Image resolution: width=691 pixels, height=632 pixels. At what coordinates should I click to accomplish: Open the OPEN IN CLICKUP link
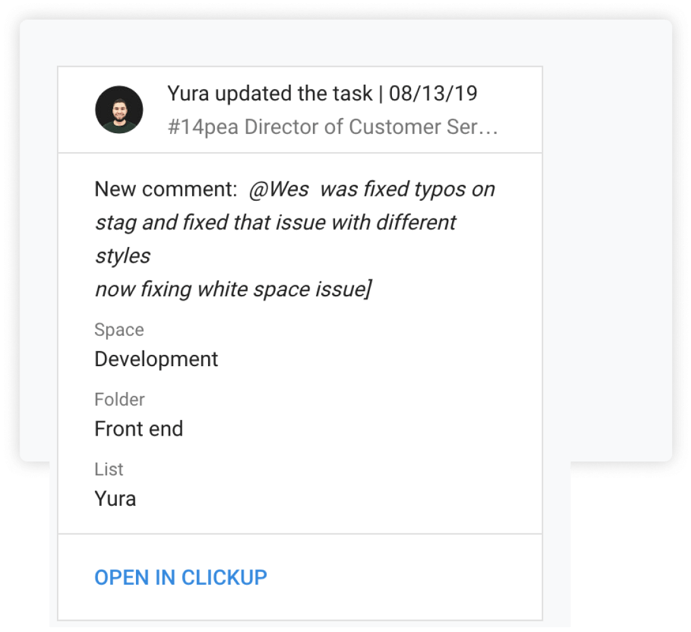click(x=181, y=577)
